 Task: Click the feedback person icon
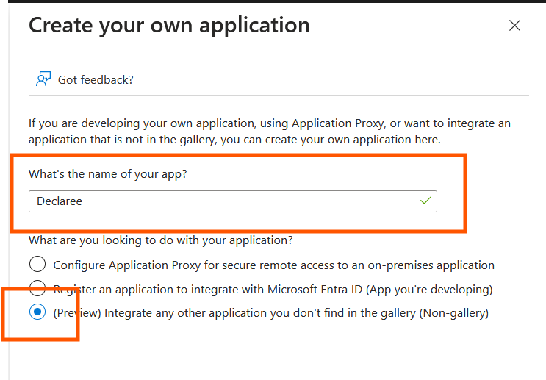[43, 79]
